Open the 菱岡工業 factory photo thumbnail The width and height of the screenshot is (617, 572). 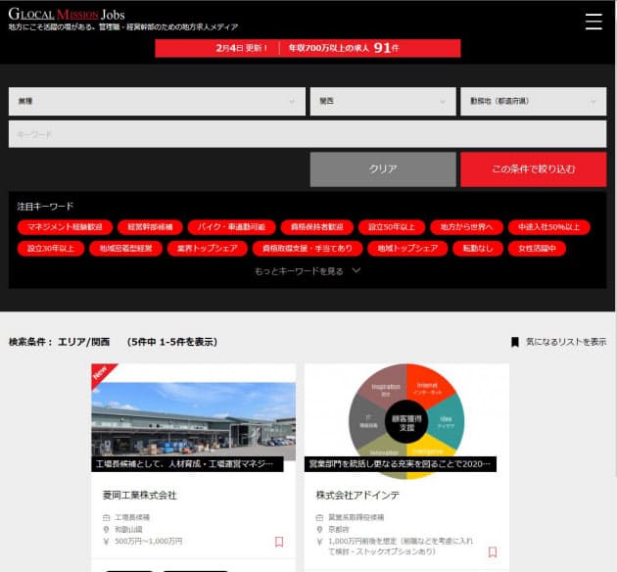[194, 418]
